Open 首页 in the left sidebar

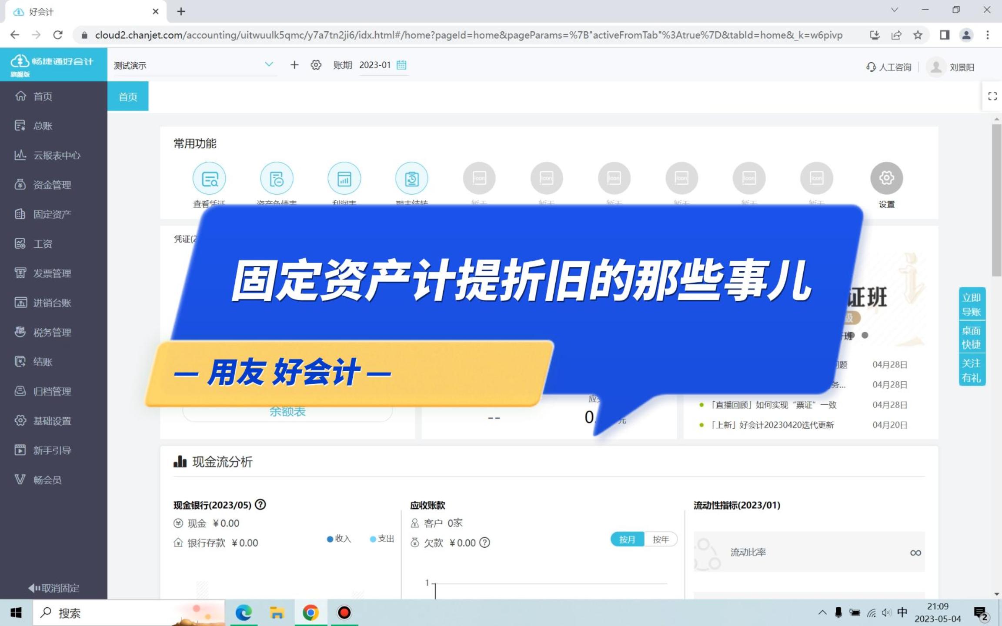pyautogui.click(x=53, y=96)
